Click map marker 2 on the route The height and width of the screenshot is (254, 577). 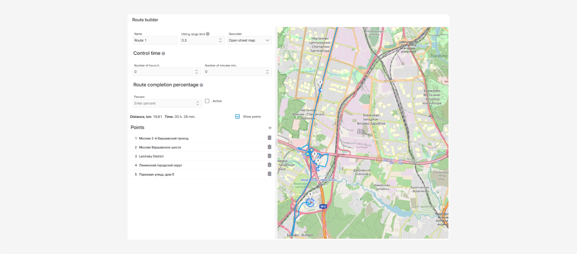(321, 83)
